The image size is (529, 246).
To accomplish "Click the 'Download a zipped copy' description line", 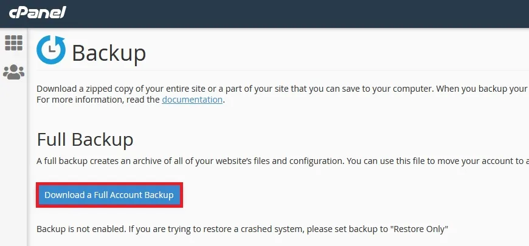I will 283,89.
